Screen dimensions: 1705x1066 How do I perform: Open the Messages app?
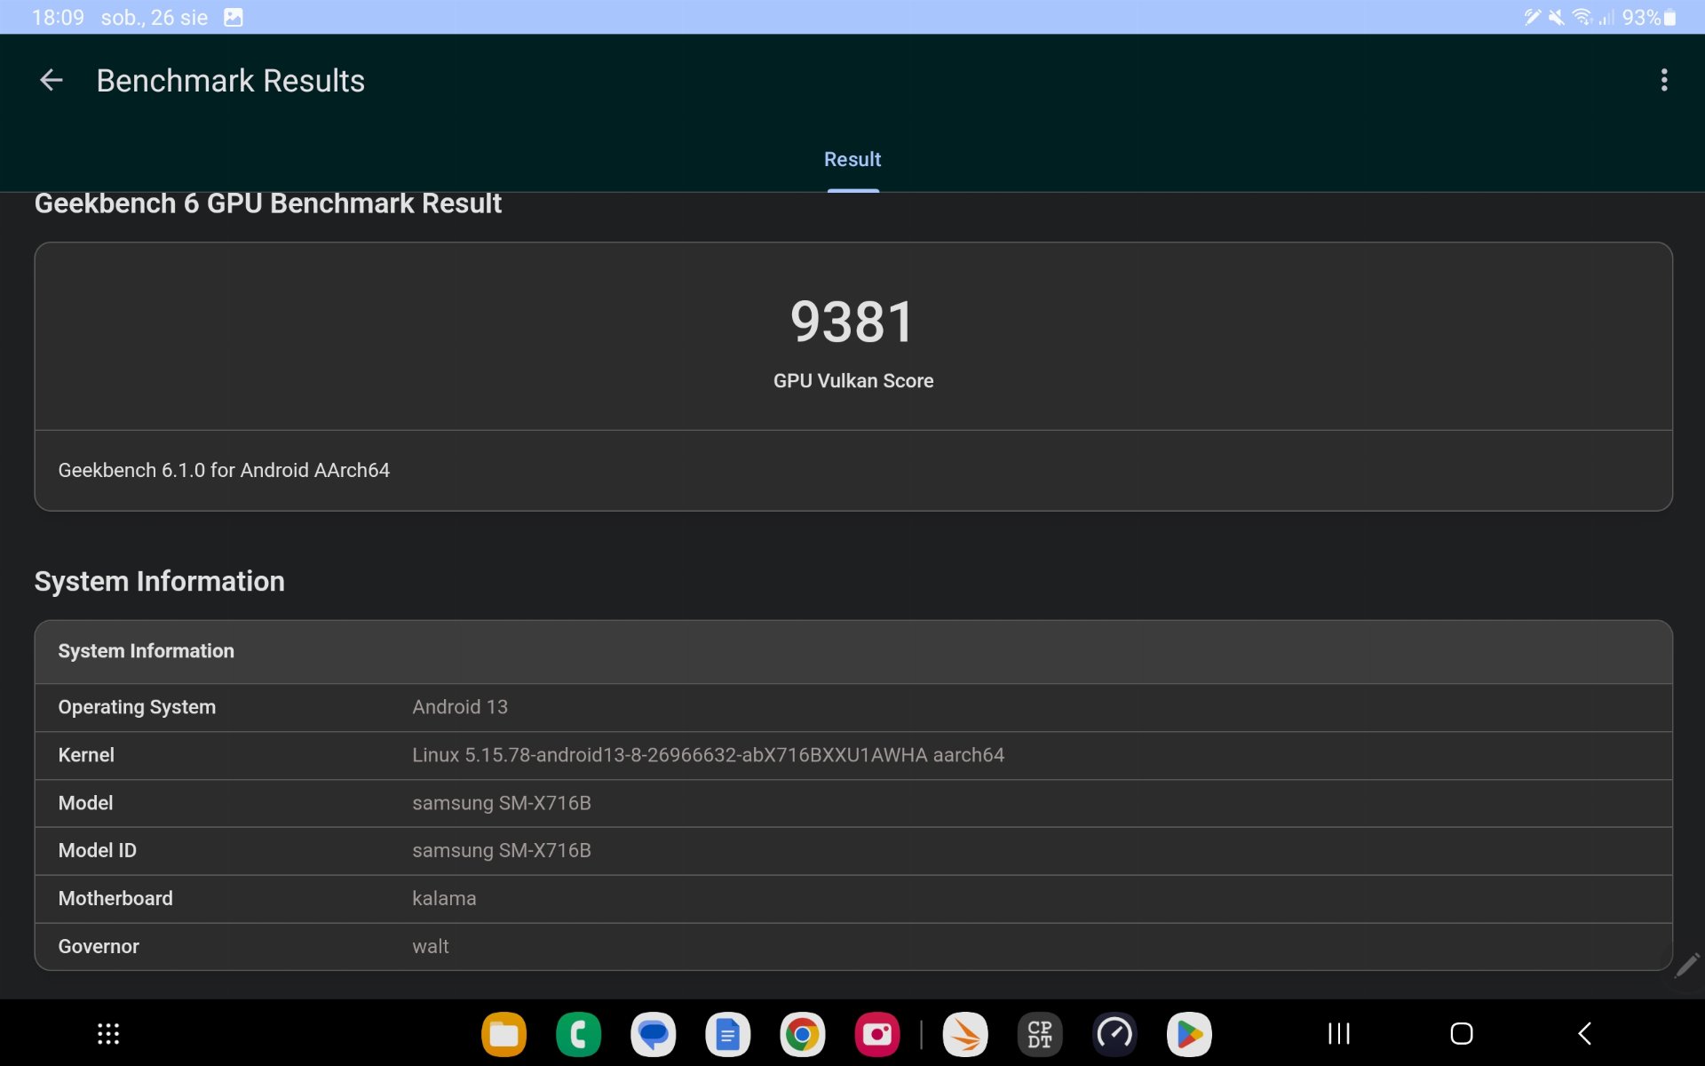coord(653,1034)
